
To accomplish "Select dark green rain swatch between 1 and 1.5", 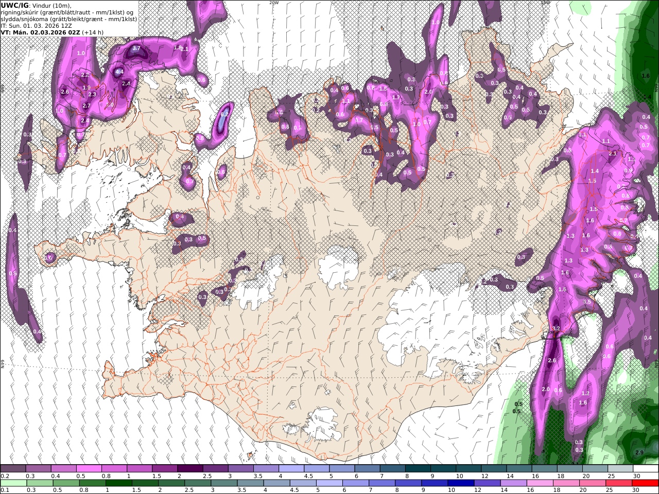I will click(118, 483).
